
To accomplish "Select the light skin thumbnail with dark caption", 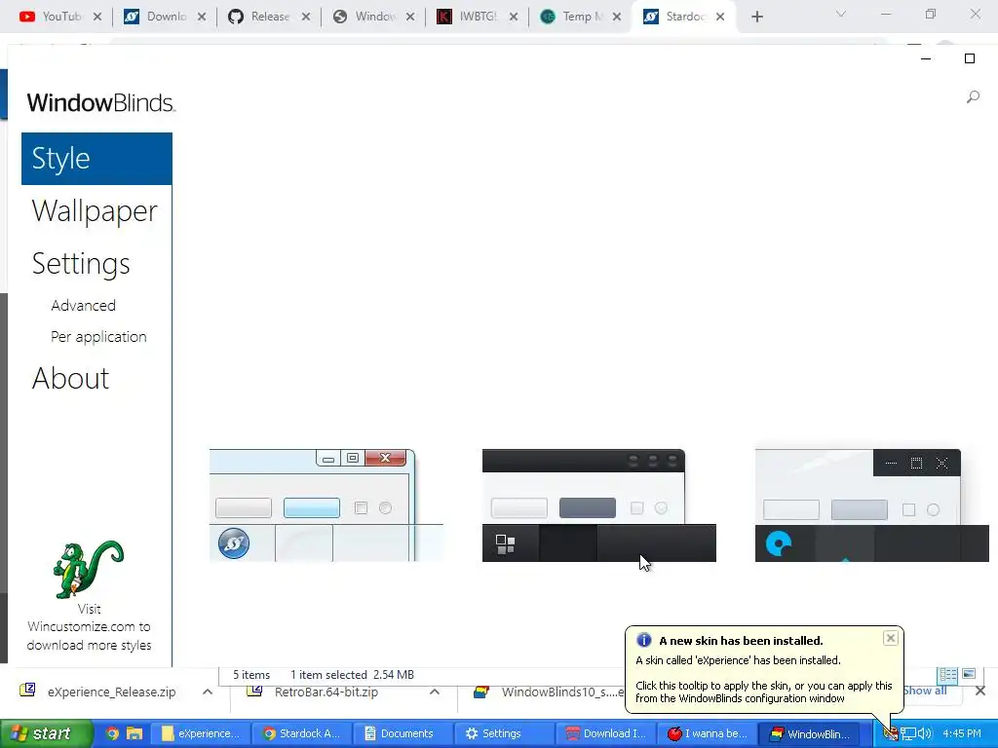I will 872,505.
